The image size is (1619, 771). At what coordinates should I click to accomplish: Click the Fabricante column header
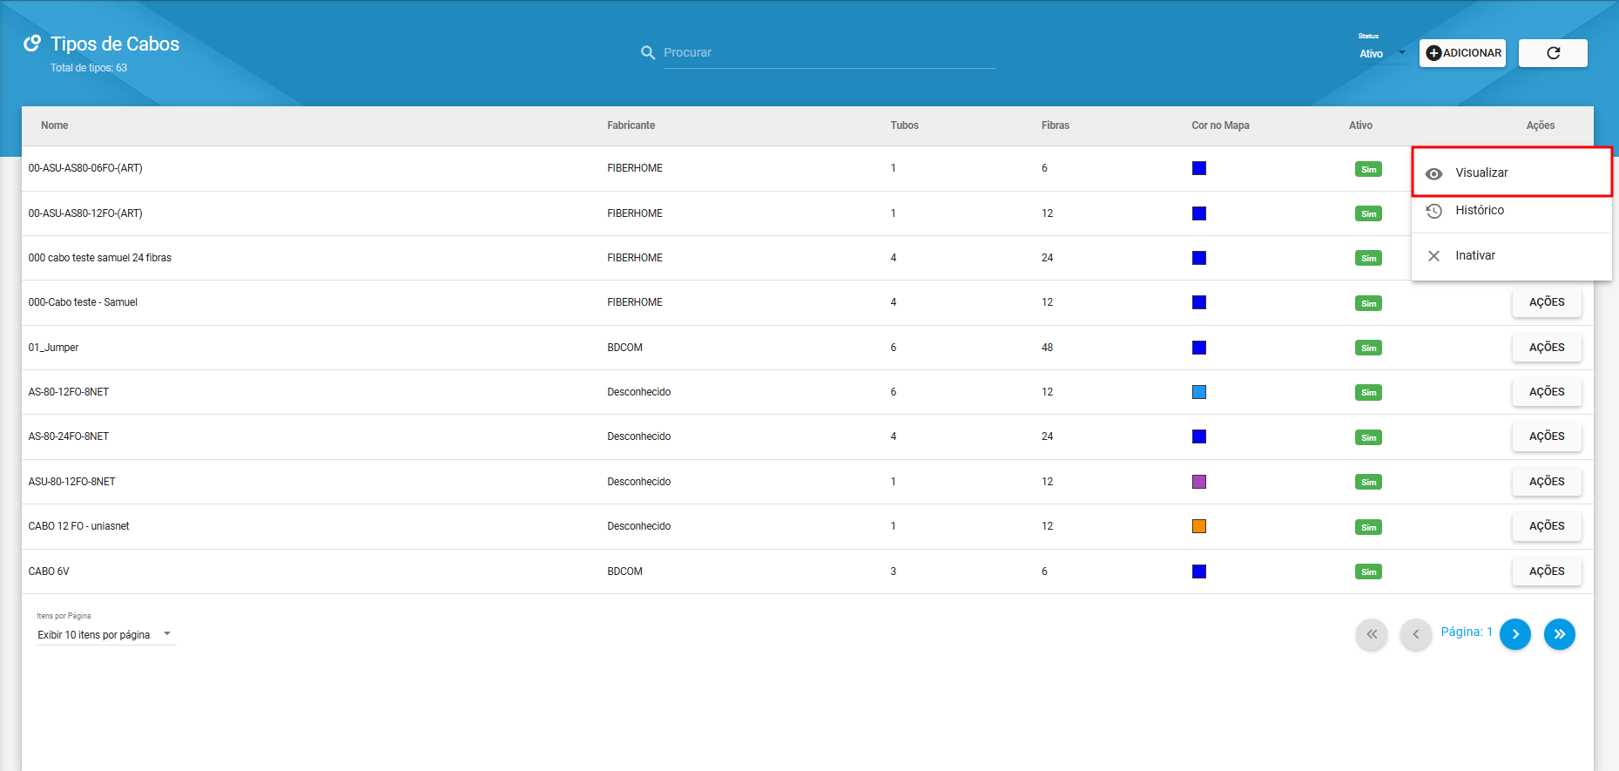[631, 125]
